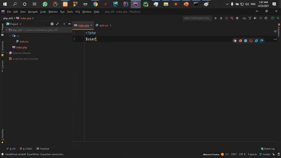Screen dimensions: 281x158
Task: Push commits with the arrow icon
Action: 255,18
